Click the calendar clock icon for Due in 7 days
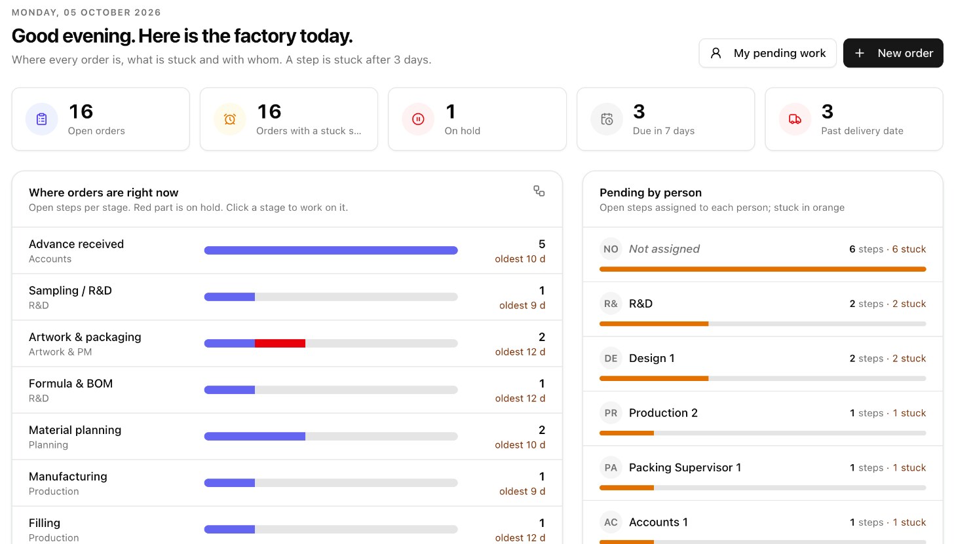The height and width of the screenshot is (544, 954). click(607, 119)
